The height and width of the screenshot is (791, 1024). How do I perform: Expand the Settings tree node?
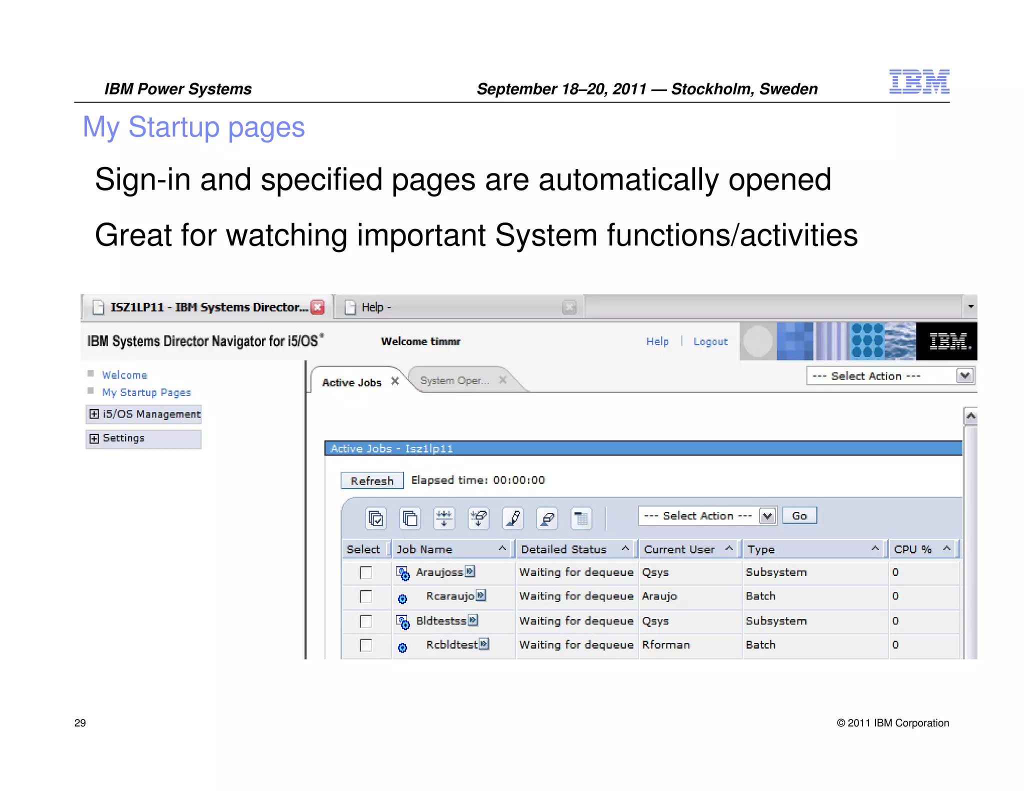[x=94, y=438]
